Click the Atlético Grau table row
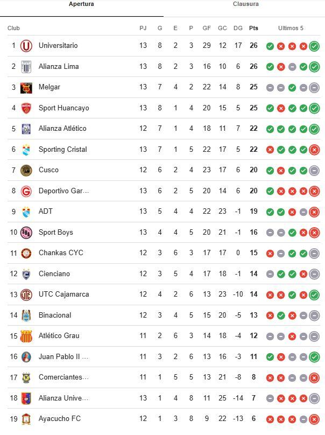Screen dimensions: 325x435 tap(161, 336)
